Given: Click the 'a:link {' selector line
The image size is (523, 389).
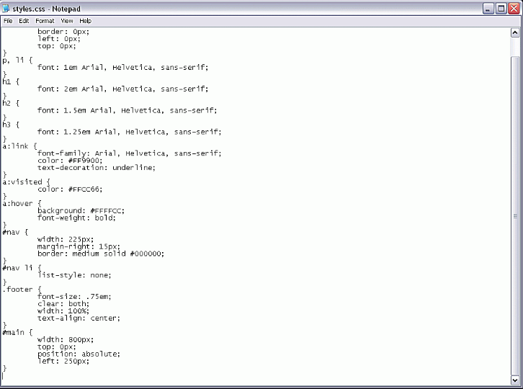Looking at the screenshot, I should (19, 146).
